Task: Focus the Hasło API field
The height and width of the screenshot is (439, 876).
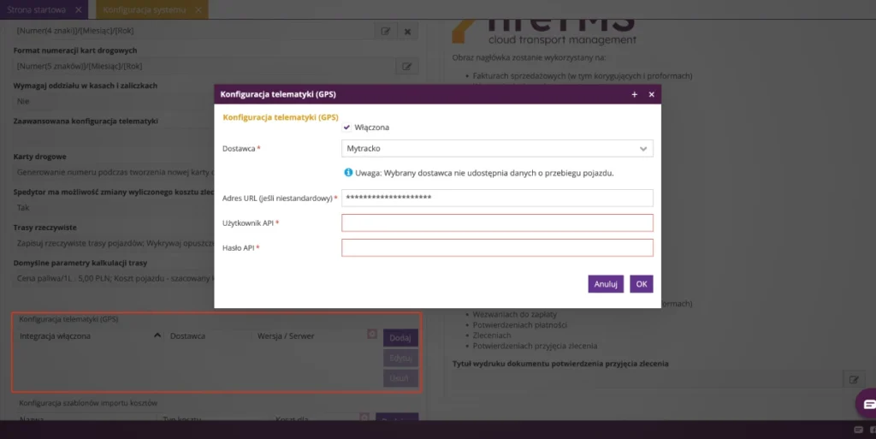Action: [x=497, y=248]
